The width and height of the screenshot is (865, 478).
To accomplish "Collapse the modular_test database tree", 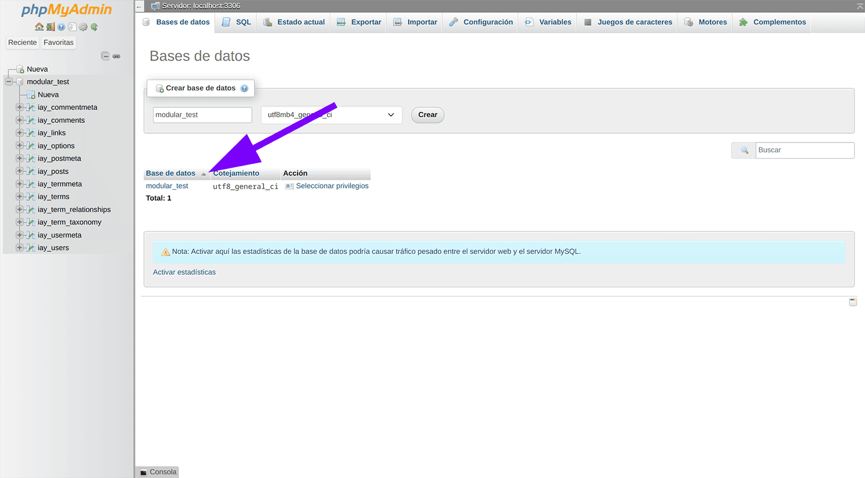I will tap(9, 82).
